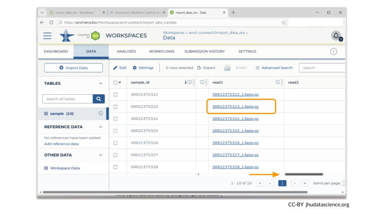Image resolution: width=381 pixels, height=214 pixels.
Task: Click the search magnifier button for tables
Action: pyautogui.click(x=99, y=99)
